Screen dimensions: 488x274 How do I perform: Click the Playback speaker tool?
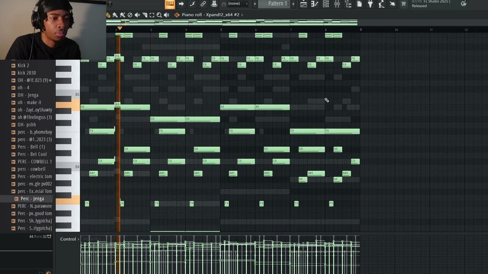point(167,15)
